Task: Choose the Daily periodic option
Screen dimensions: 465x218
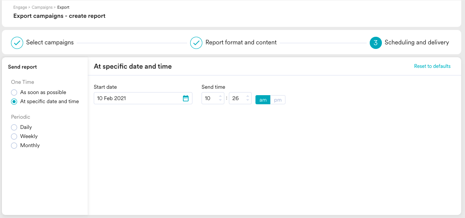Action: (14, 127)
